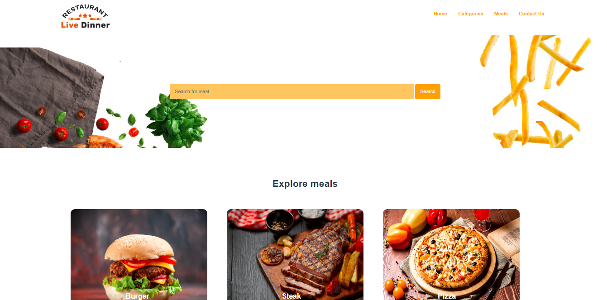This screenshot has height=300, width=607.
Task: Open the Contact Us page link
Action: pos(531,14)
